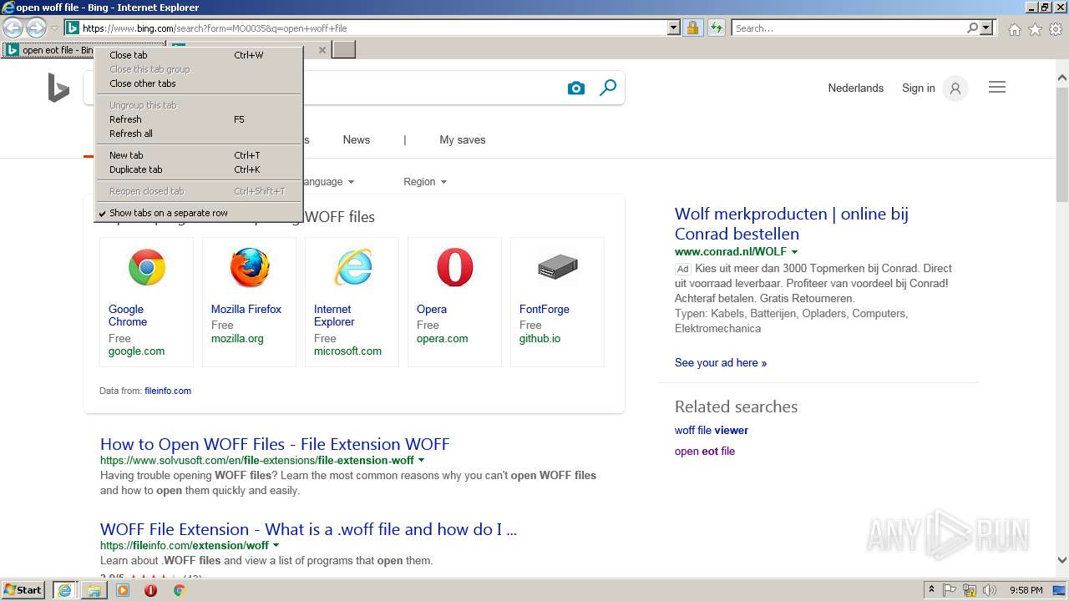Open the Tools gear icon
The height and width of the screenshot is (601, 1069).
[x=1056, y=29]
